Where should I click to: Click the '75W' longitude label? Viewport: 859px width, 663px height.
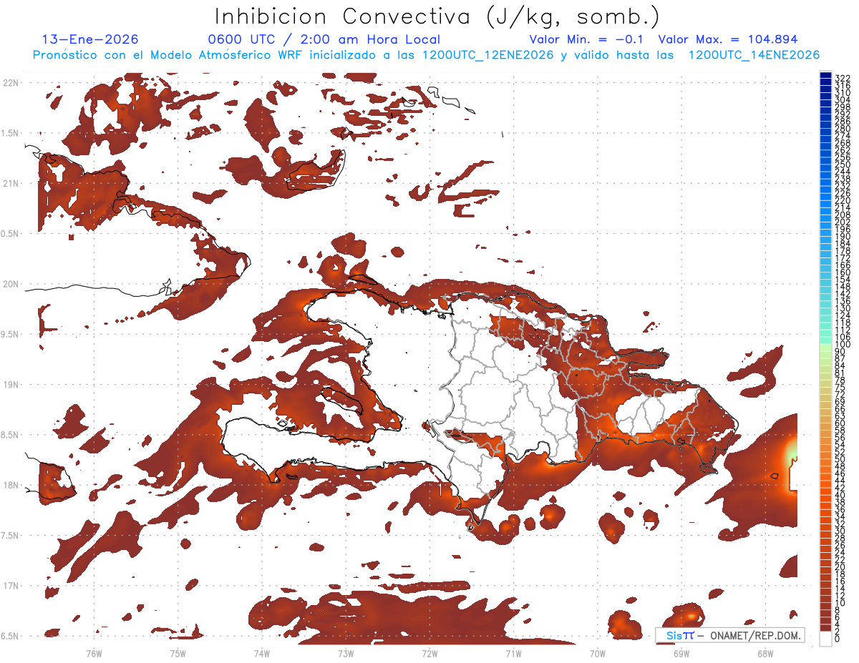[x=178, y=653]
